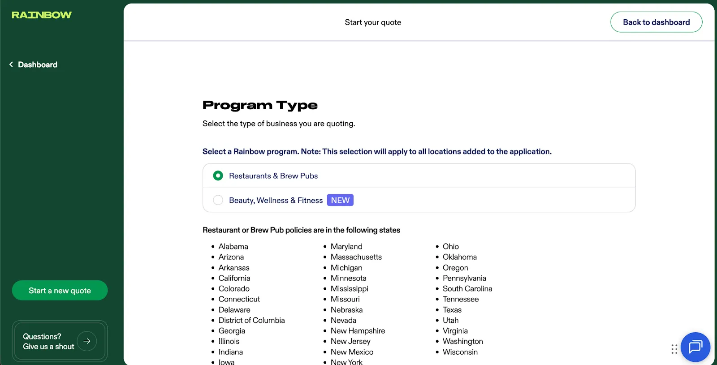
Task: Click Illinois in the state list
Action: (x=229, y=341)
